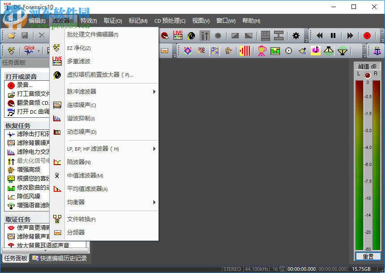
Task: Switch to the 快速编辑历史记录 tab
Action: pyautogui.click(x=60, y=258)
